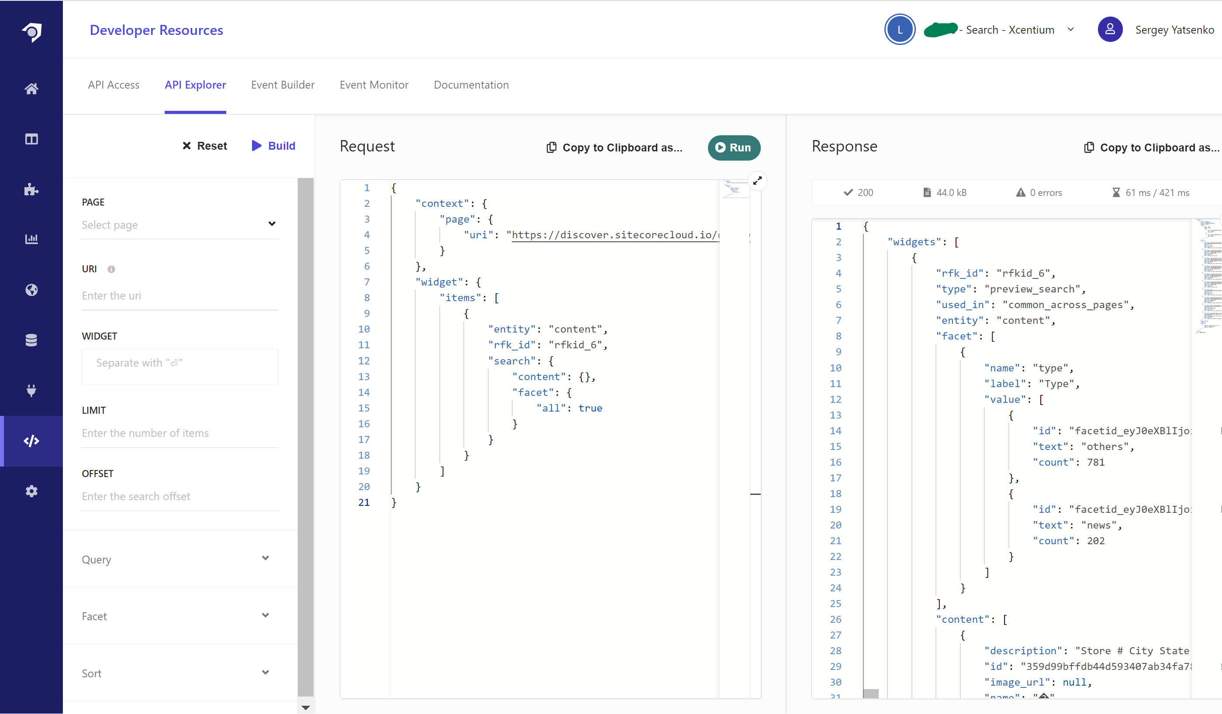Switch to the Event Builder tab

click(283, 85)
